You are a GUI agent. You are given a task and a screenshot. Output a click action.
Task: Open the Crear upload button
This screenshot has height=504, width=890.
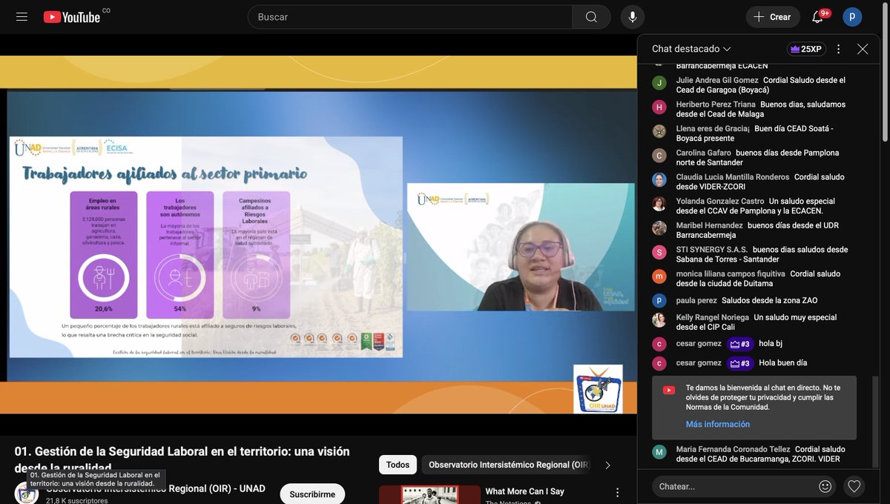coord(772,17)
